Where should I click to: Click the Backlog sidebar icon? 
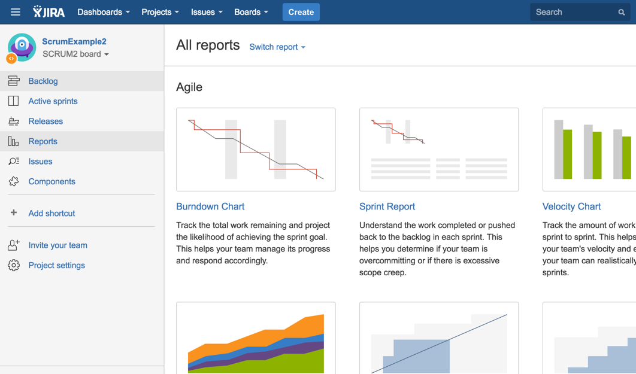click(x=14, y=81)
